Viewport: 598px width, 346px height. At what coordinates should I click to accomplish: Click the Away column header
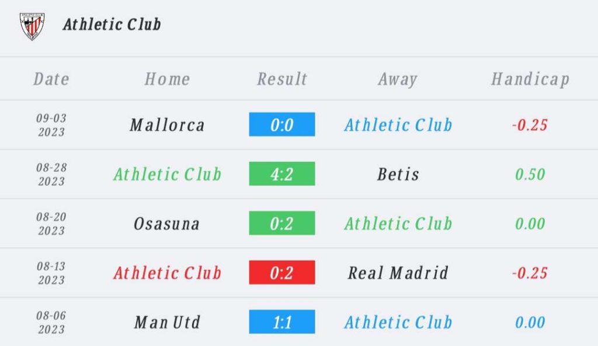[398, 79]
